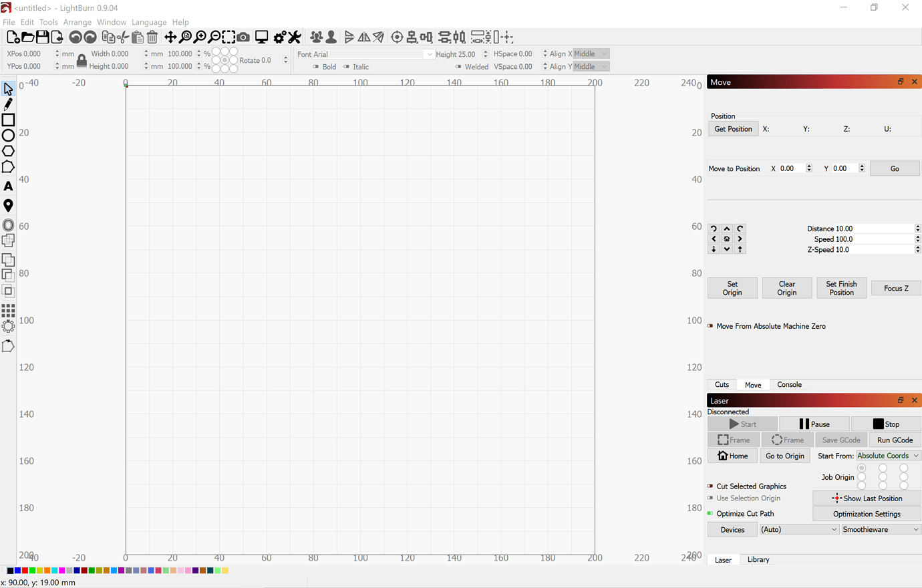Screen dimensions: 922x588
Task: Click the Optimization Settings button
Action: (867, 514)
